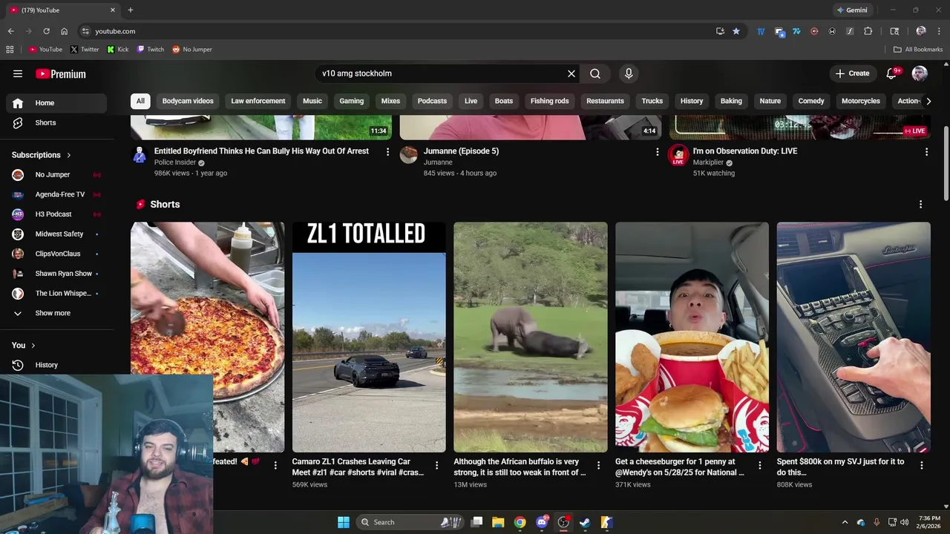This screenshot has height=534, width=950.
Task: Select the Law enforcement chip
Action: click(x=258, y=101)
